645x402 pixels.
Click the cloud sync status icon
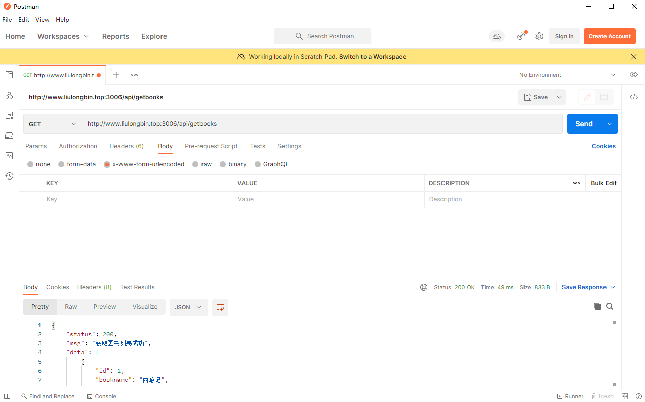coord(497,36)
